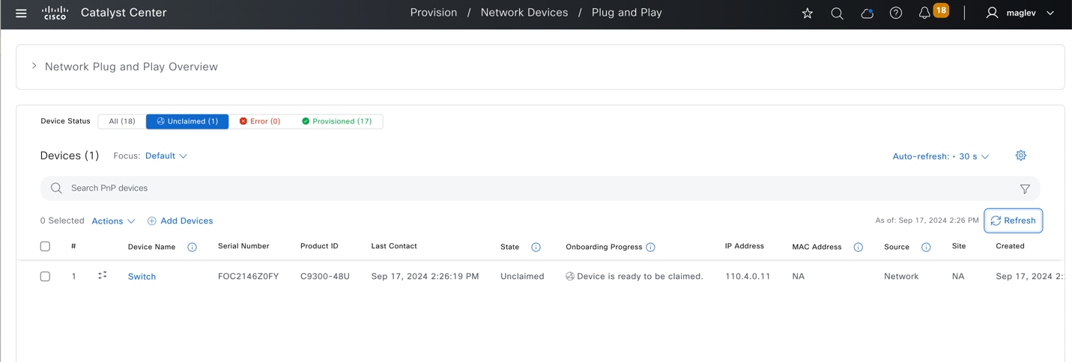1072x362 pixels.
Task: Switch to All (18) status tab
Action: click(x=122, y=121)
